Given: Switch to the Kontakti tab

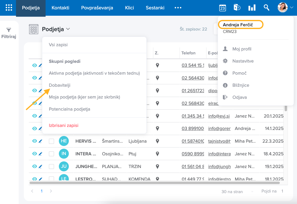Looking at the screenshot, I should (x=60, y=8).
